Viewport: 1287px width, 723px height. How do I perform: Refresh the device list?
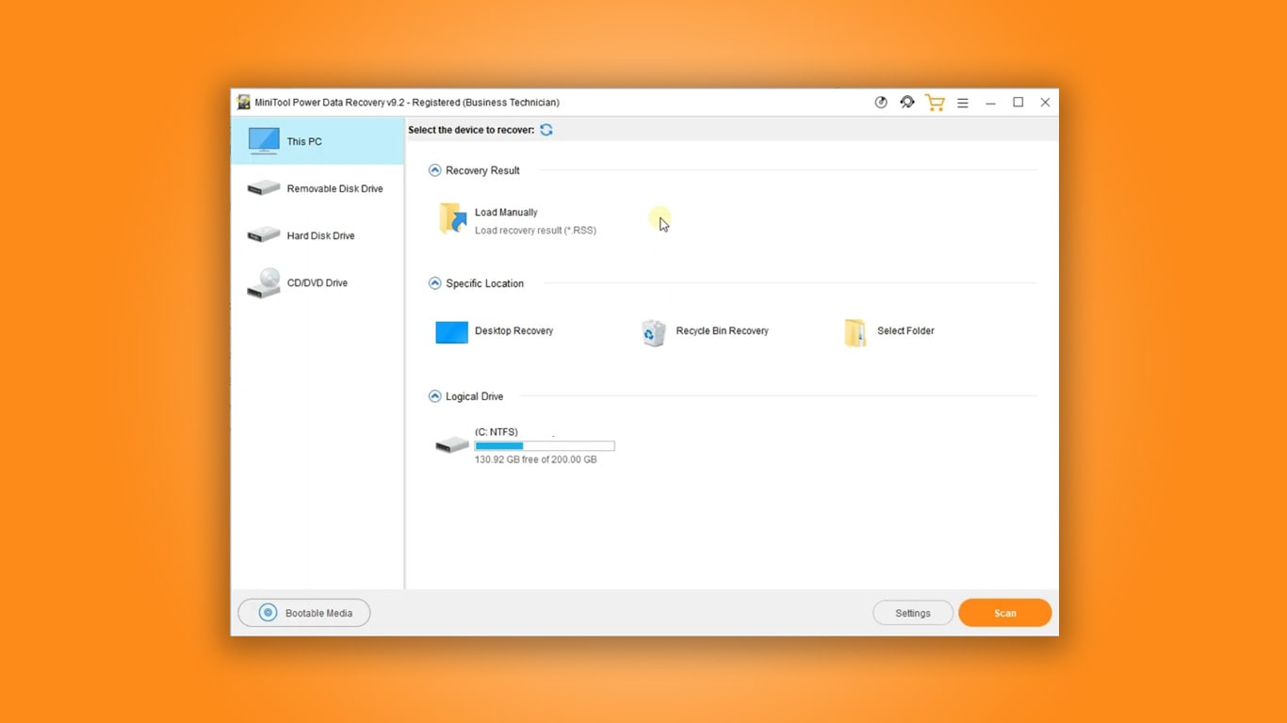point(546,130)
